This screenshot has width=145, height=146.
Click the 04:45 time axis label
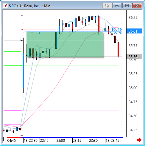tap(12, 141)
